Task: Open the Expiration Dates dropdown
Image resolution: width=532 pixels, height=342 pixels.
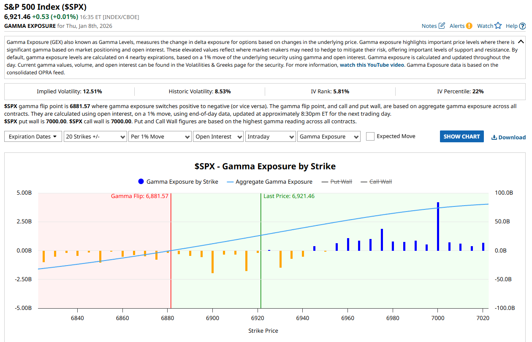Action: pyautogui.click(x=33, y=136)
